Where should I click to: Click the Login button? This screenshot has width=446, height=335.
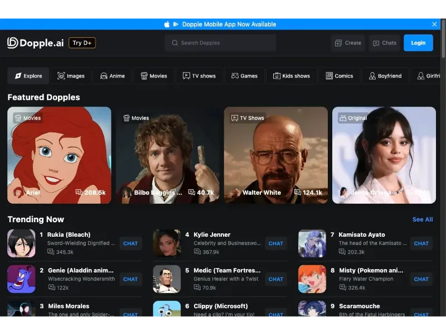[418, 43]
